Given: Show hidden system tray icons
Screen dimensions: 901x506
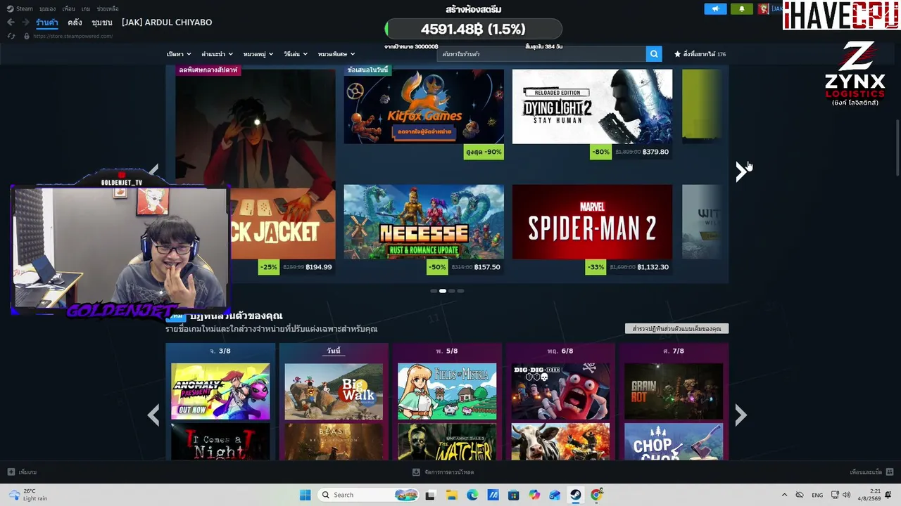Looking at the screenshot, I should pos(784,495).
